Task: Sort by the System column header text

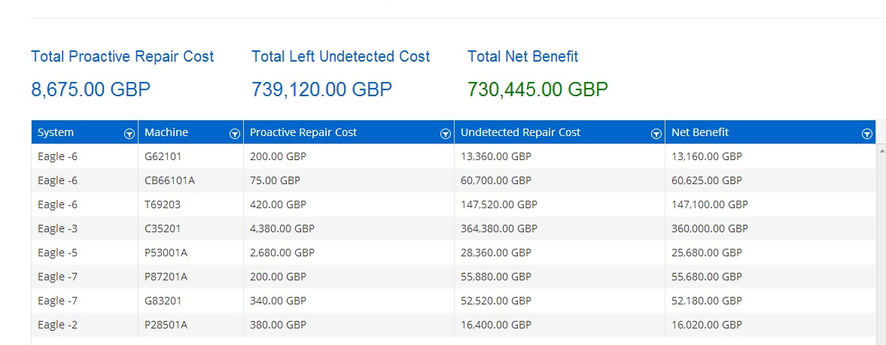Action: pos(56,132)
